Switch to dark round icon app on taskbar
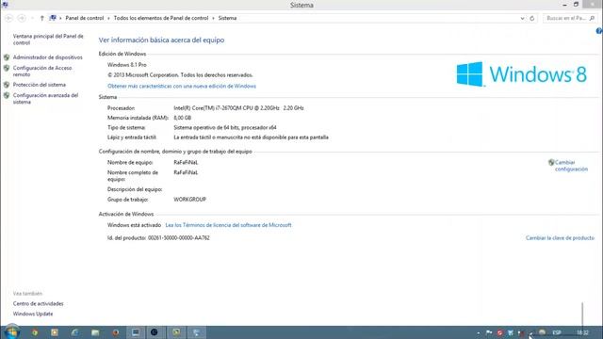The width and height of the screenshot is (603, 339). [x=155, y=332]
